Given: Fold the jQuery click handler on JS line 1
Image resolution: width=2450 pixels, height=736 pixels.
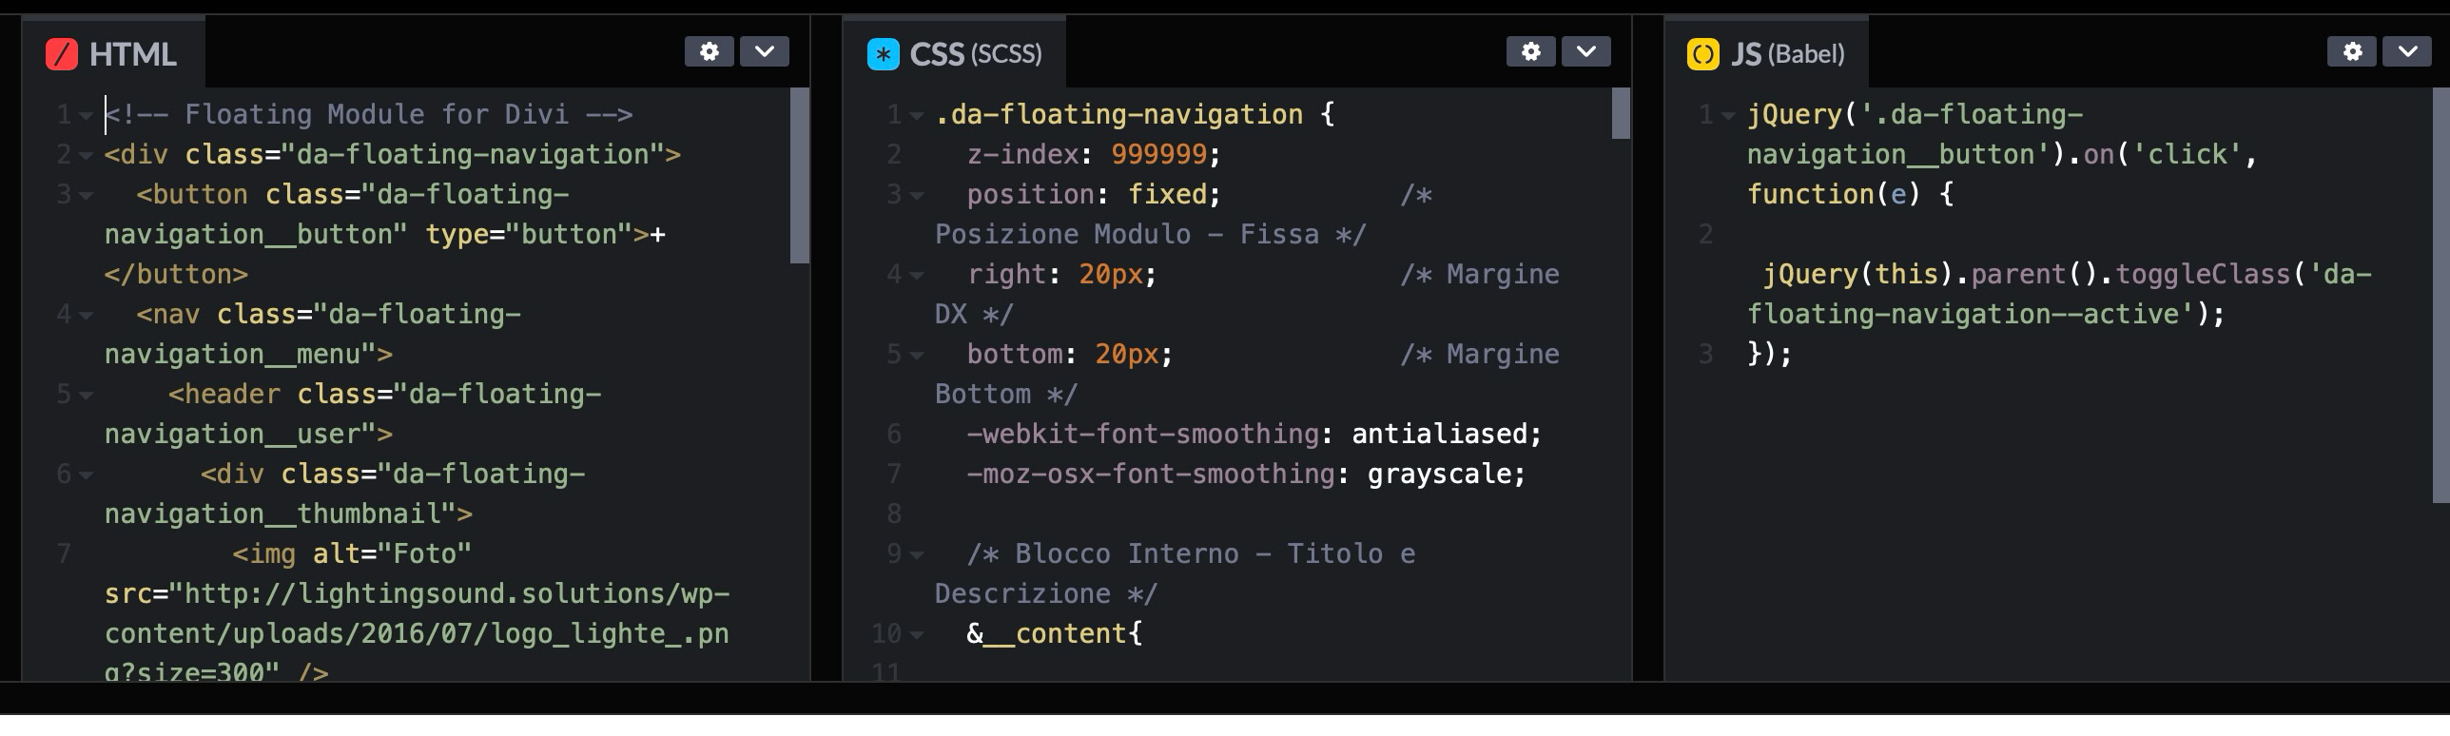Looking at the screenshot, I should (1729, 116).
